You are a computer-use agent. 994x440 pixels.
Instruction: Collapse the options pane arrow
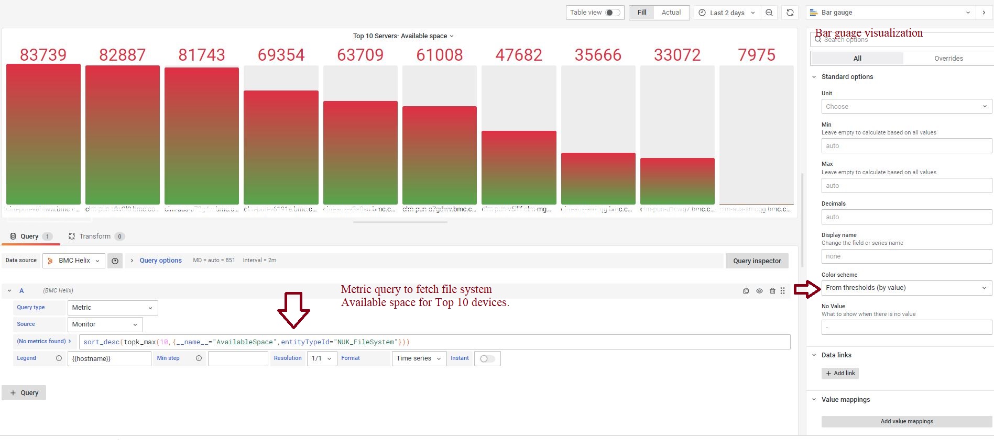[984, 13]
